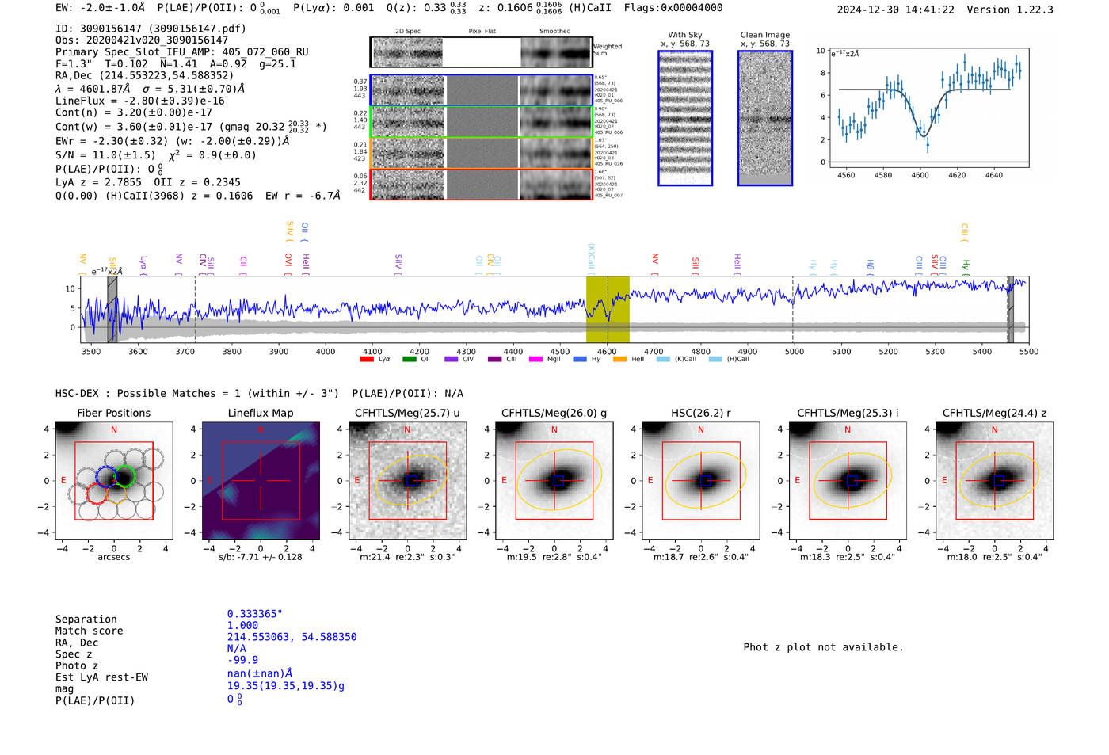Click the Separation value 0.333365"
Viewport: 1109px width, 755px height.
(255, 614)
